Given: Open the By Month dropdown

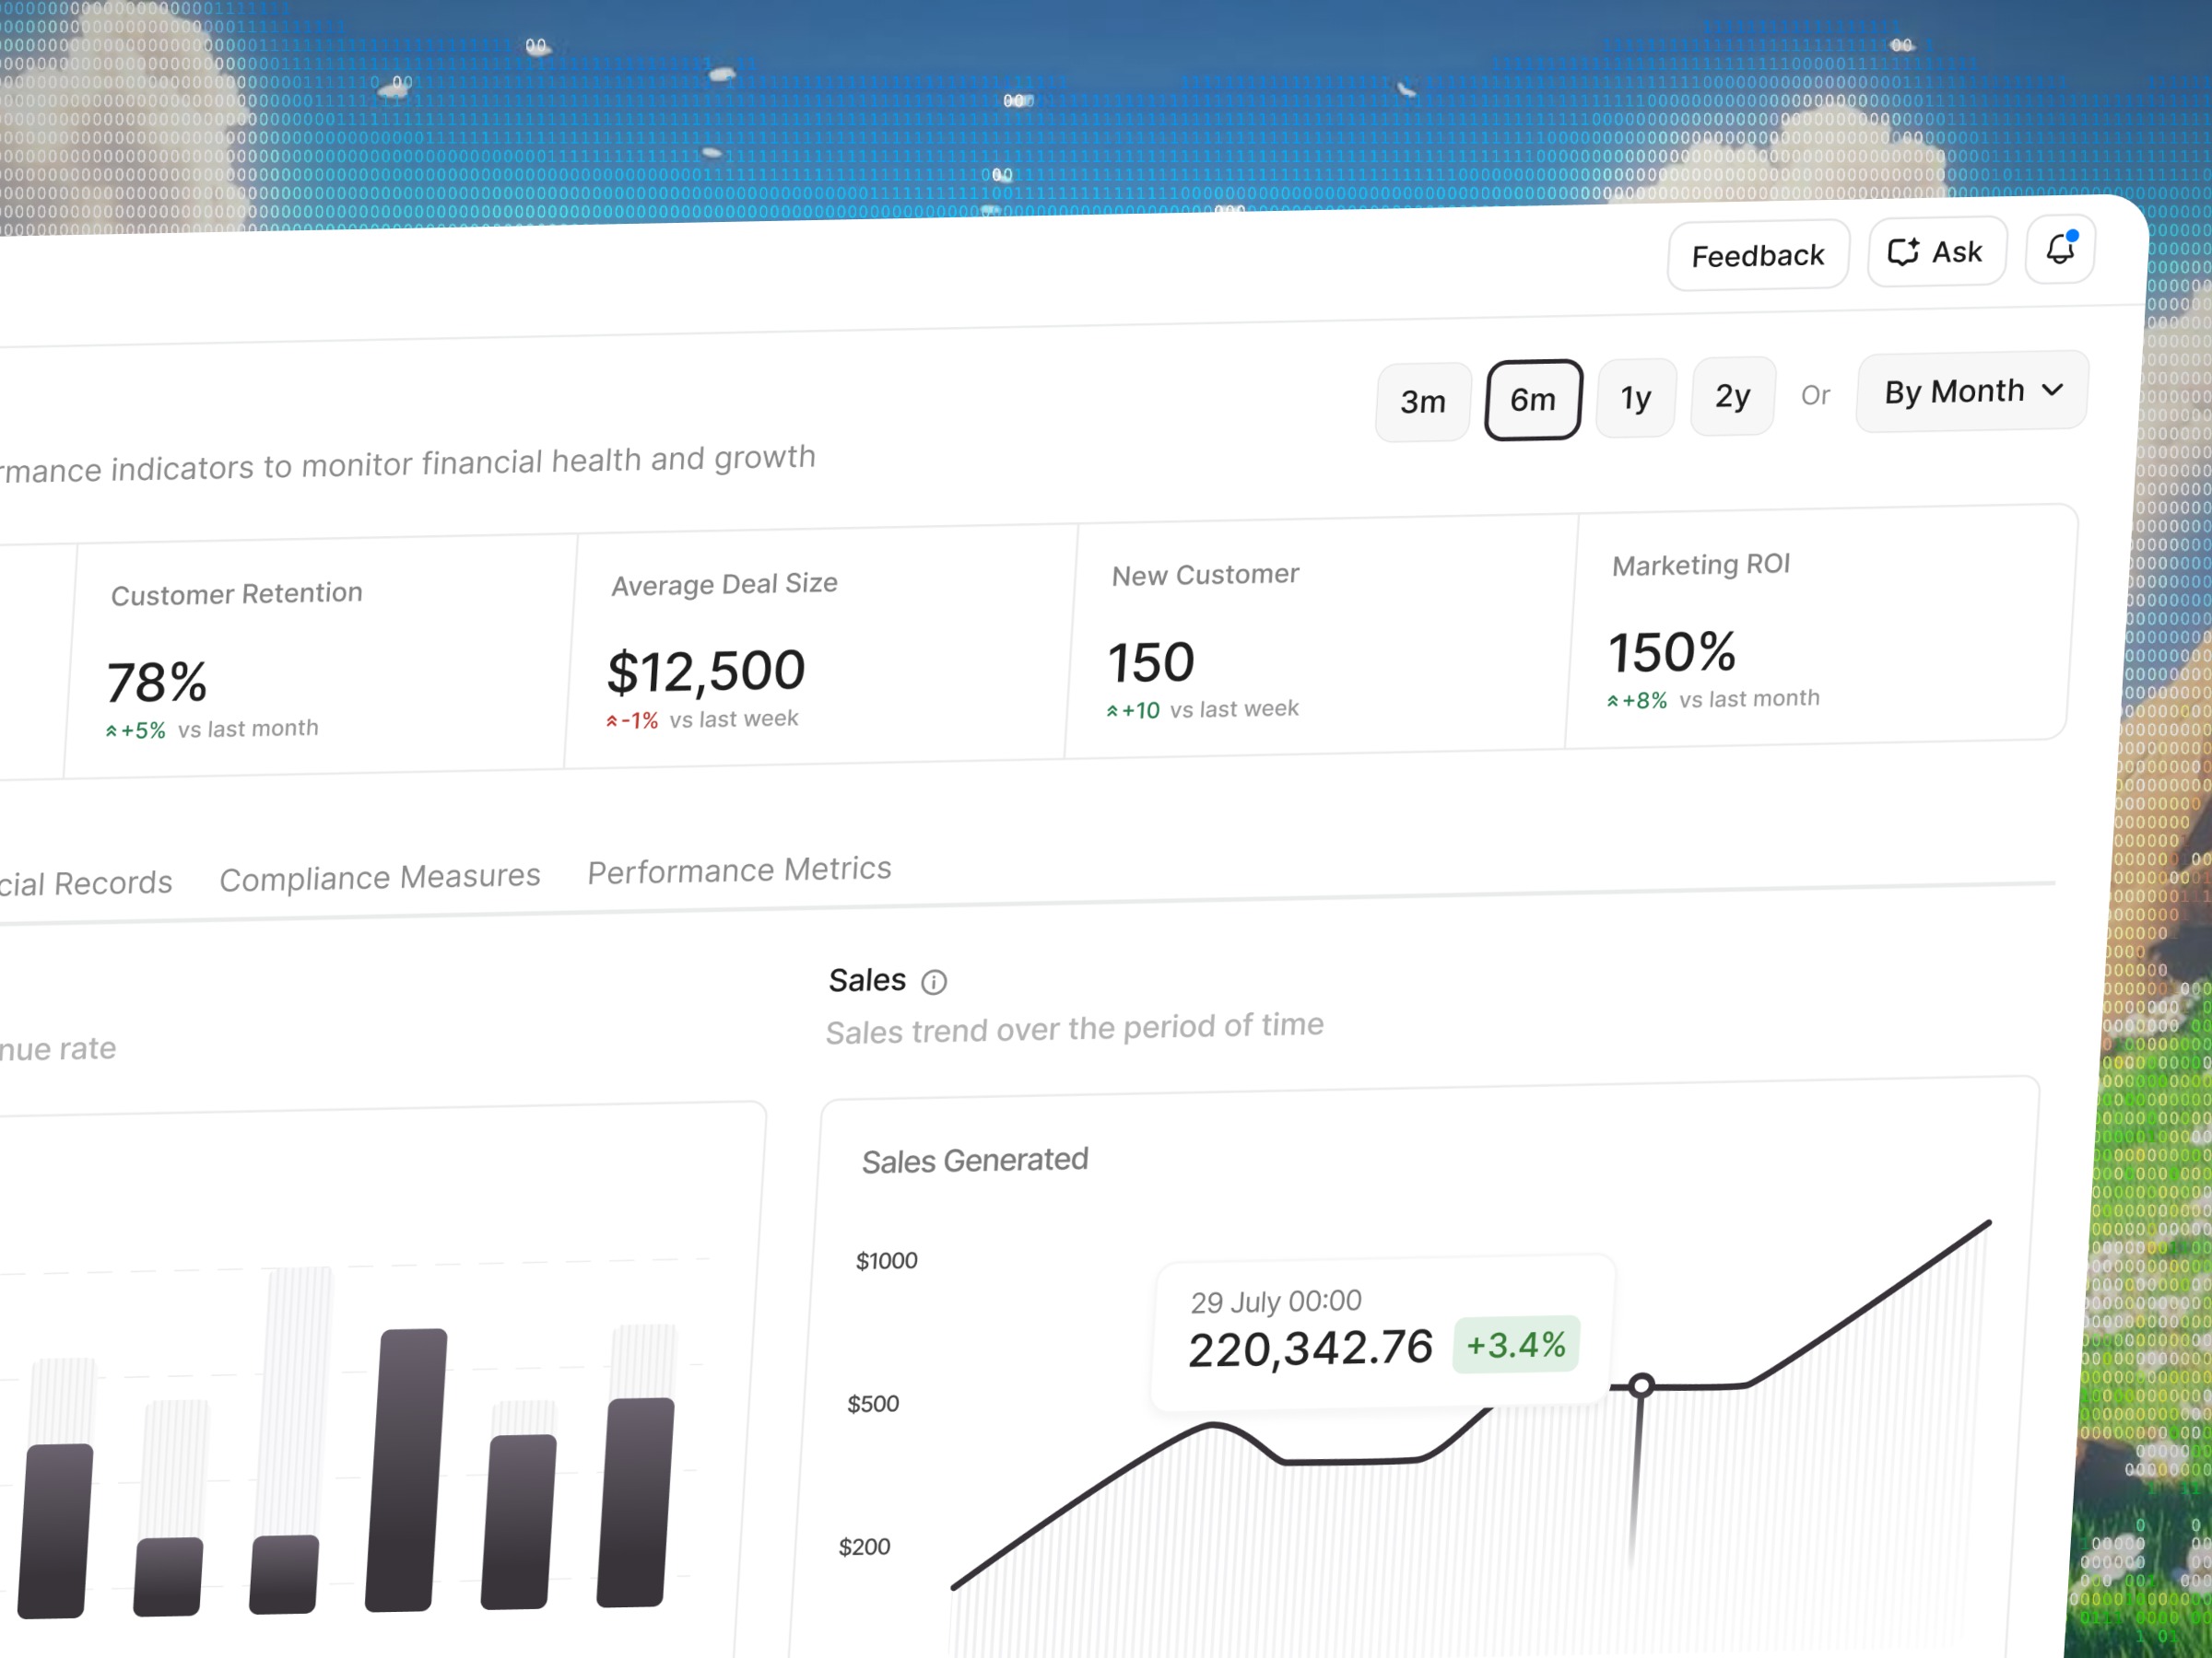Looking at the screenshot, I should tap(1972, 391).
